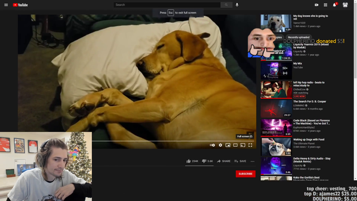Select the Recently uploaded chip
357x201 pixels.
(298, 37)
